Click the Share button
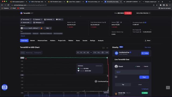172x97 pixels. tap(148, 41)
